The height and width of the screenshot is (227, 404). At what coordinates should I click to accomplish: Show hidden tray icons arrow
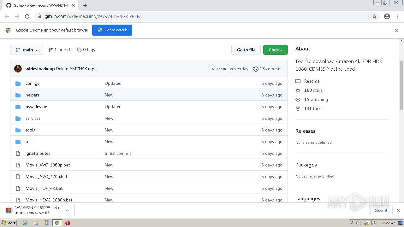coord(352,223)
